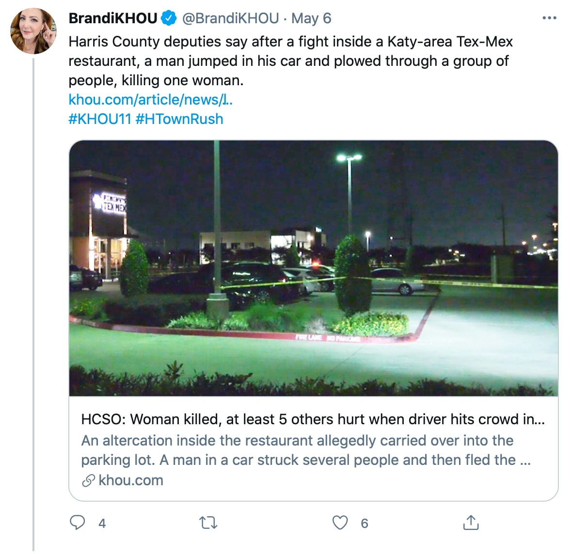Retweet this post using the retweet icon

coord(208,523)
